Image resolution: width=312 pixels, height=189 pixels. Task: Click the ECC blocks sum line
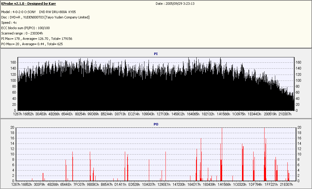click(26, 28)
